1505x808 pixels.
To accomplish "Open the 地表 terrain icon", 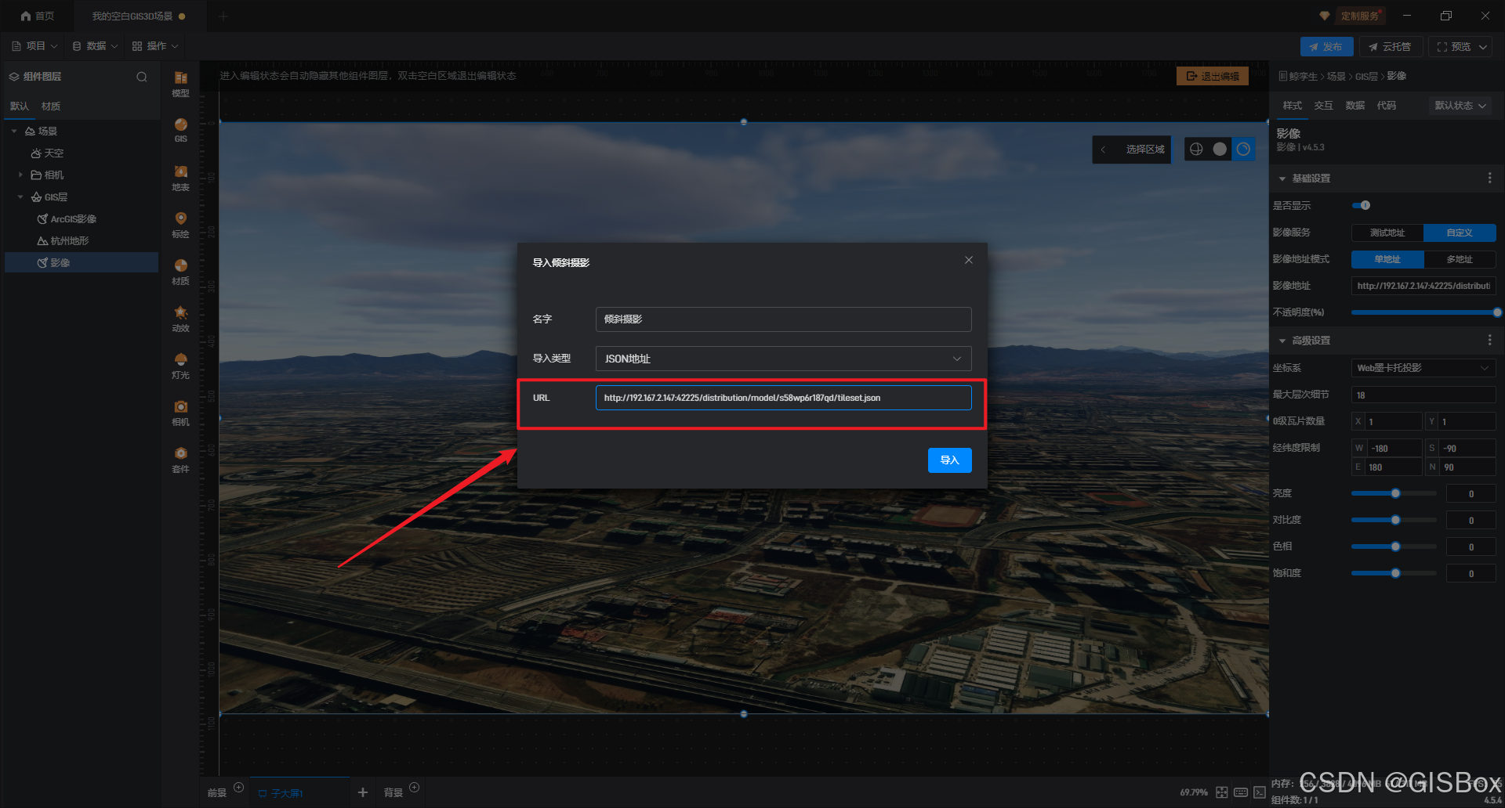I will (x=180, y=178).
